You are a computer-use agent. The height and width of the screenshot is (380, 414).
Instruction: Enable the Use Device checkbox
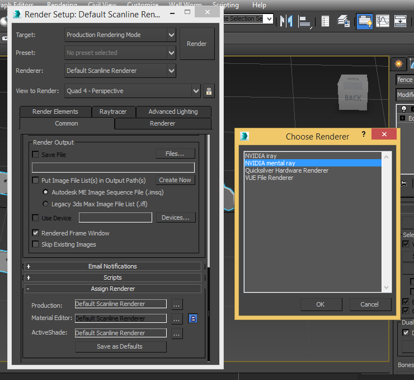point(35,218)
